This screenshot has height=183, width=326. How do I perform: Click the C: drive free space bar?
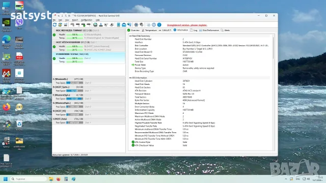click(75, 83)
